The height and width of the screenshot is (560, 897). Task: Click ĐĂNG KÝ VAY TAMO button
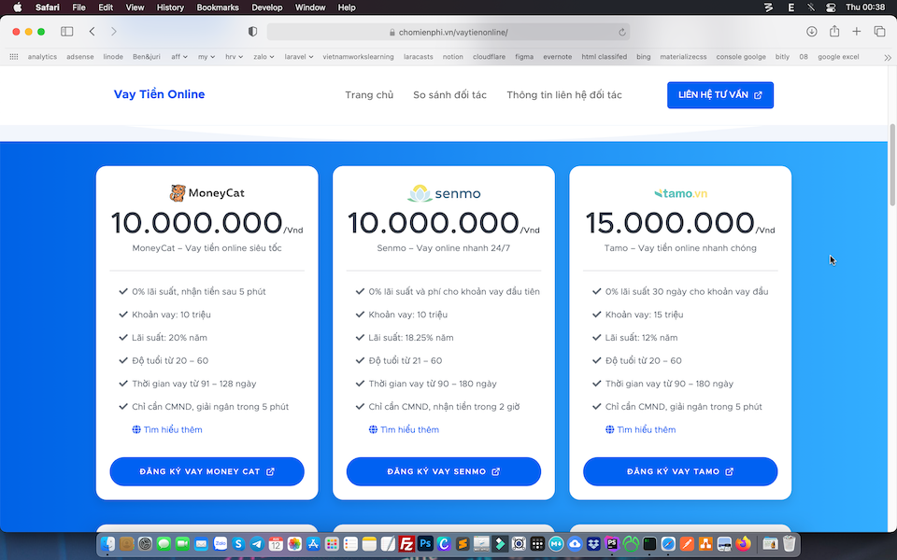[680, 471]
